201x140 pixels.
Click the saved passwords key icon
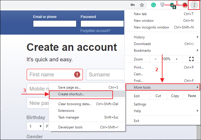[x=133, y=5]
